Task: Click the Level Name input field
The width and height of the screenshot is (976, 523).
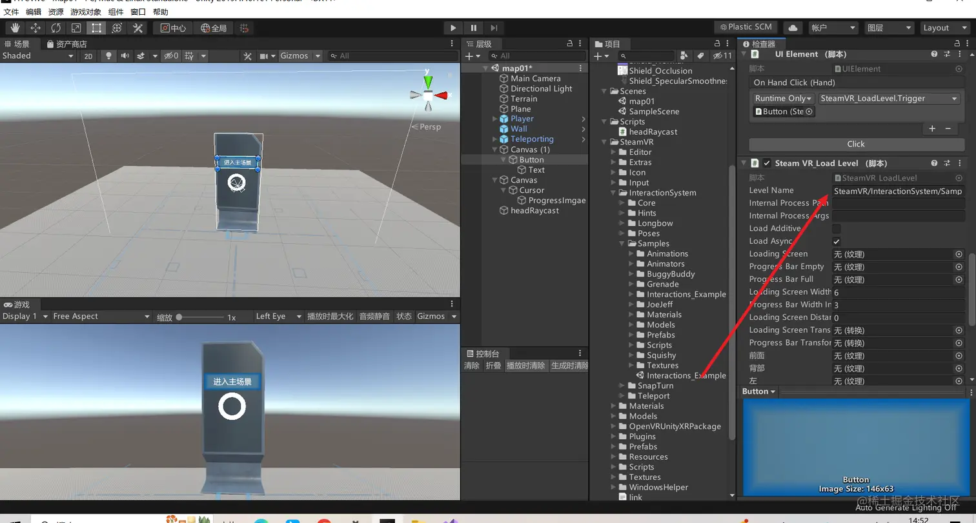Action: [x=898, y=191]
